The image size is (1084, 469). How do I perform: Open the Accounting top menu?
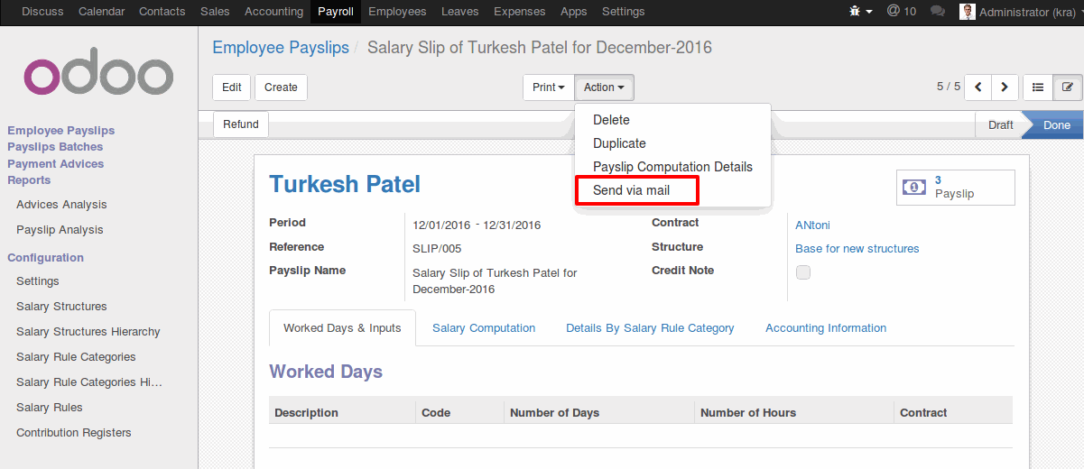tap(273, 12)
